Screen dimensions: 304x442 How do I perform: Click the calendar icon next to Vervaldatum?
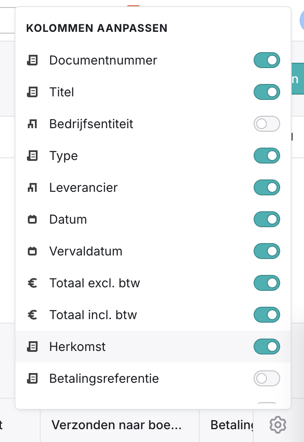pos(32,251)
